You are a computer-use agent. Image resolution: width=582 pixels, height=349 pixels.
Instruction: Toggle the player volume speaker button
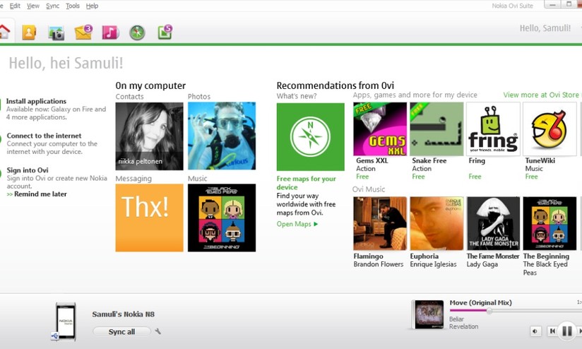click(535, 331)
